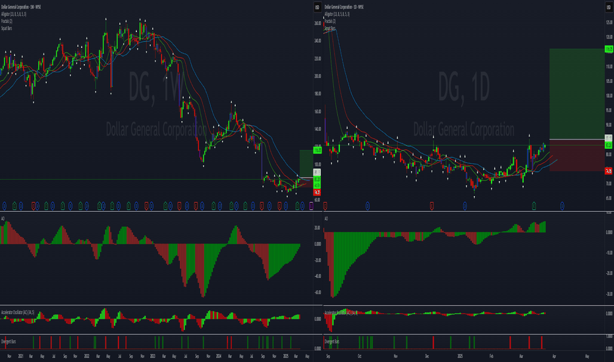Image resolution: width=614 pixels, height=362 pixels.
Task: Select the green profit zone on weekly chart position
Action: click(306, 164)
